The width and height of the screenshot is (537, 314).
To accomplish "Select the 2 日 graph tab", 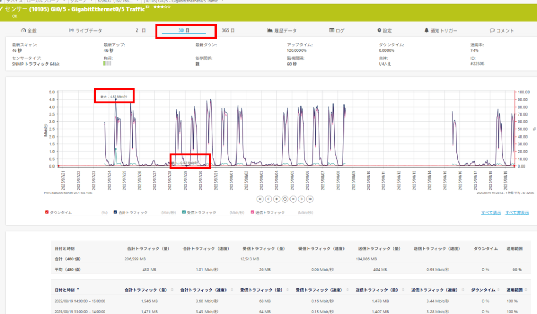I will click(141, 30).
